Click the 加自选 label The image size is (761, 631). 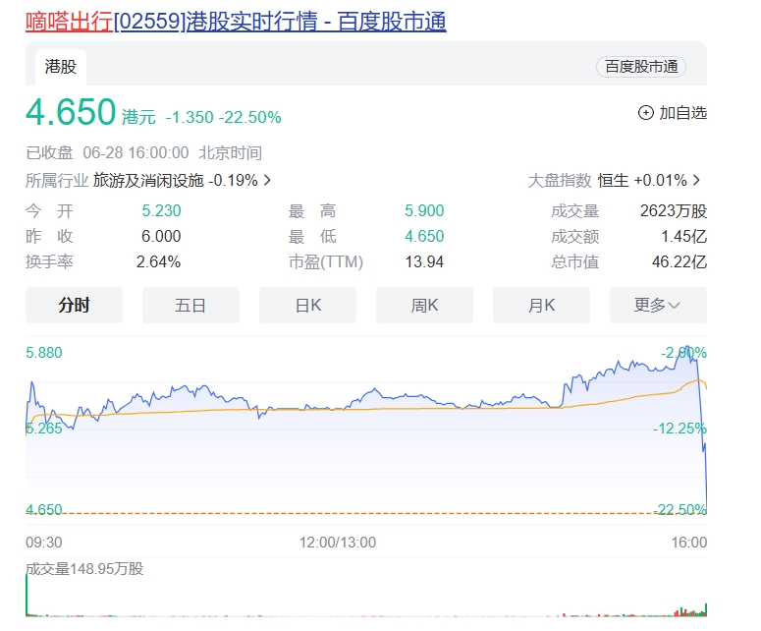coord(682,113)
